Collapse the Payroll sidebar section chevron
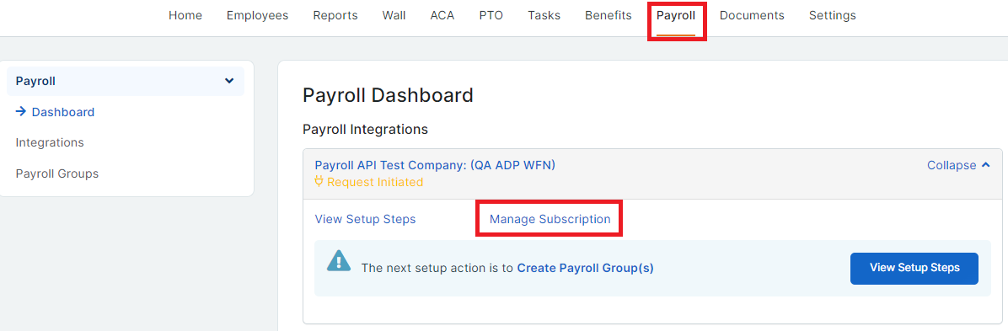This screenshot has width=1008, height=331. coord(229,82)
